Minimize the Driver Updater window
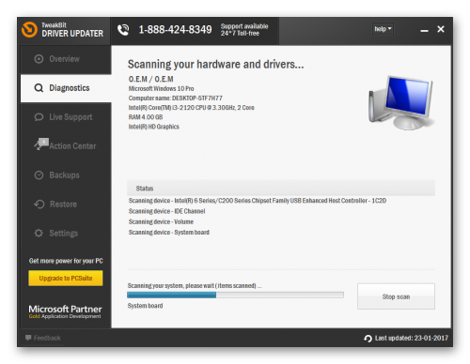This screenshot has width=470, height=364. click(424, 30)
